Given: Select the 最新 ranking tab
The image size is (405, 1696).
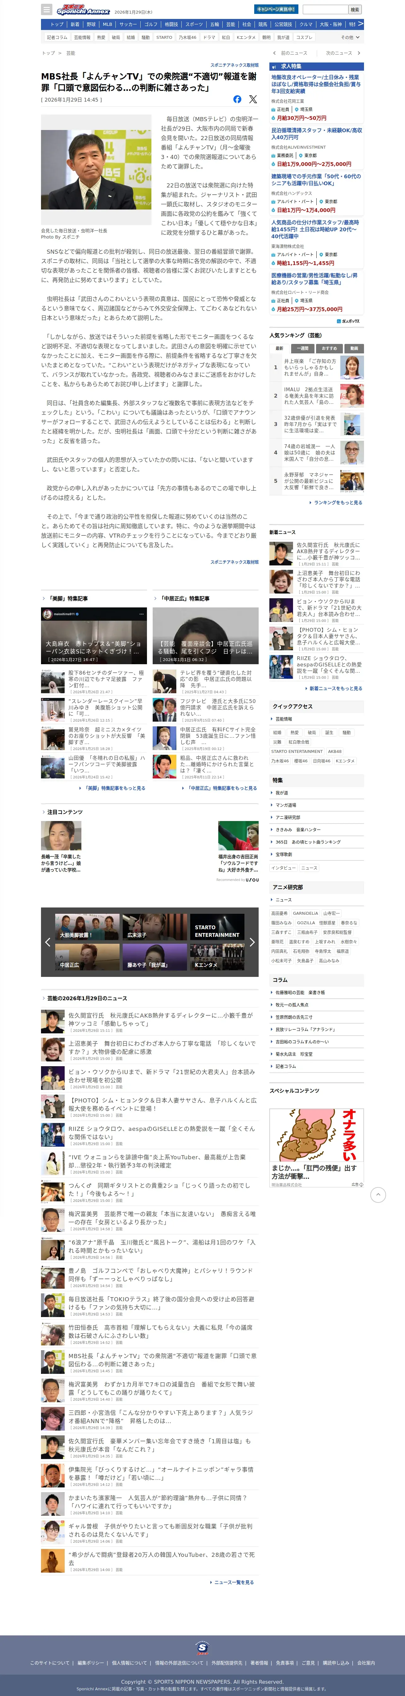Looking at the screenshot, I should coord(279,348).
